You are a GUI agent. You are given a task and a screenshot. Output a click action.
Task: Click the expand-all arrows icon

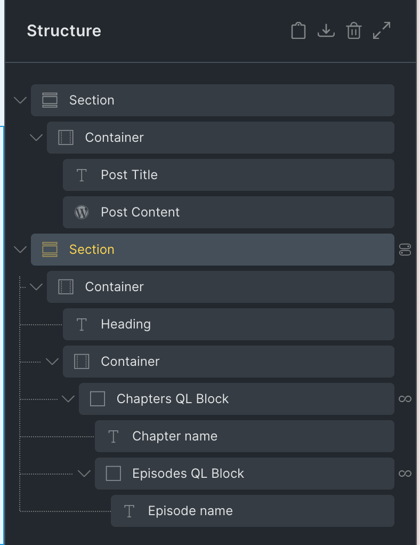click(382, 31)
